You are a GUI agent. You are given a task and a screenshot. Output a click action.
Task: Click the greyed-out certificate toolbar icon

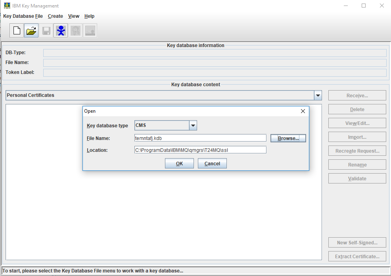(x=90, y=31)
